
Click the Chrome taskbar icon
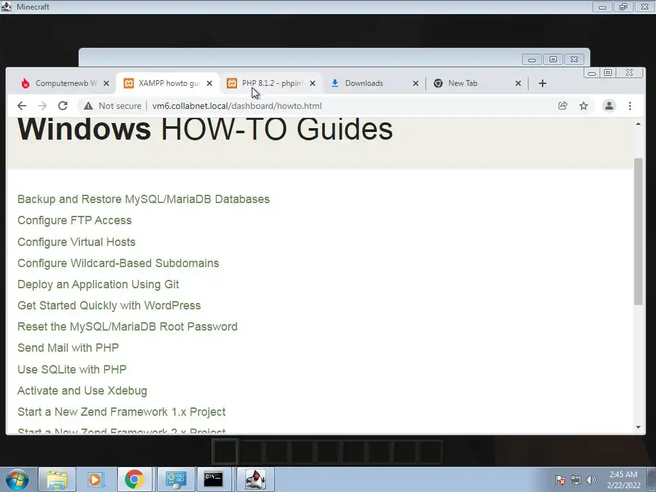[135, 479]
